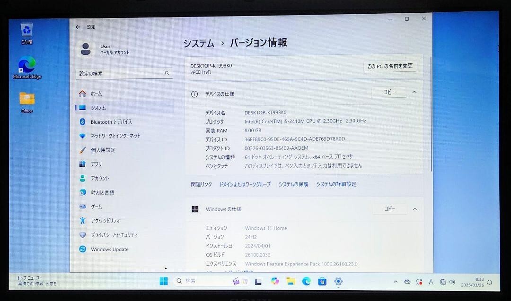Click the info icon beside デバイスの仕様
The height and width of the screenshot is (301, 511).
pos(194,94)
